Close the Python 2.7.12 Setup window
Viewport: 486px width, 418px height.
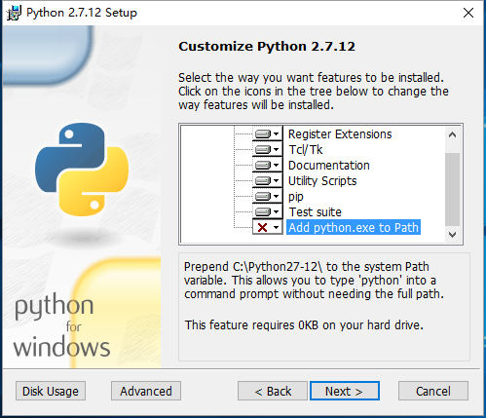point(468,13)
